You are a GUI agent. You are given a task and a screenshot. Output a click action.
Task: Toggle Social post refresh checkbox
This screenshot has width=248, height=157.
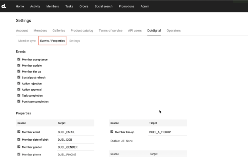click(19, 77)
